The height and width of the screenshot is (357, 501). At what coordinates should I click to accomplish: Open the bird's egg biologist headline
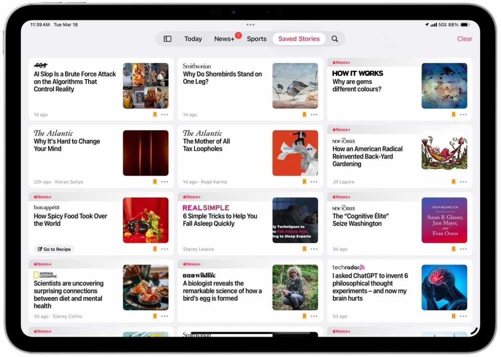[x=222, y=291]
